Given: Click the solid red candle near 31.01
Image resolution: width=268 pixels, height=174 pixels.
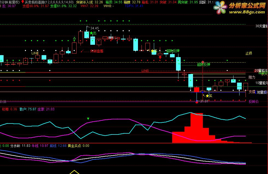Looking at the screenshot, I should (x=197, y=90).
